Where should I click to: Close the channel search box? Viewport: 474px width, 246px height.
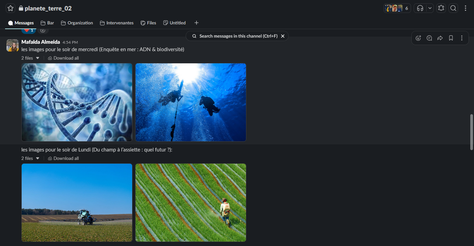[283, 36]
